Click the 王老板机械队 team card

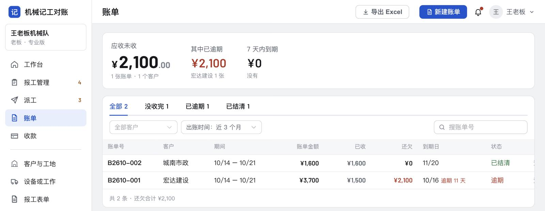pos(46,37)
